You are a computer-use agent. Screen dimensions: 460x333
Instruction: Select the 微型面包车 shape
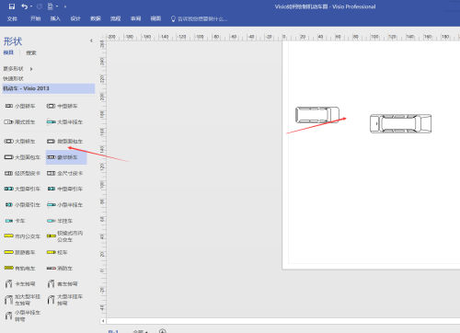pyautogui.click(x=65, y=142)
